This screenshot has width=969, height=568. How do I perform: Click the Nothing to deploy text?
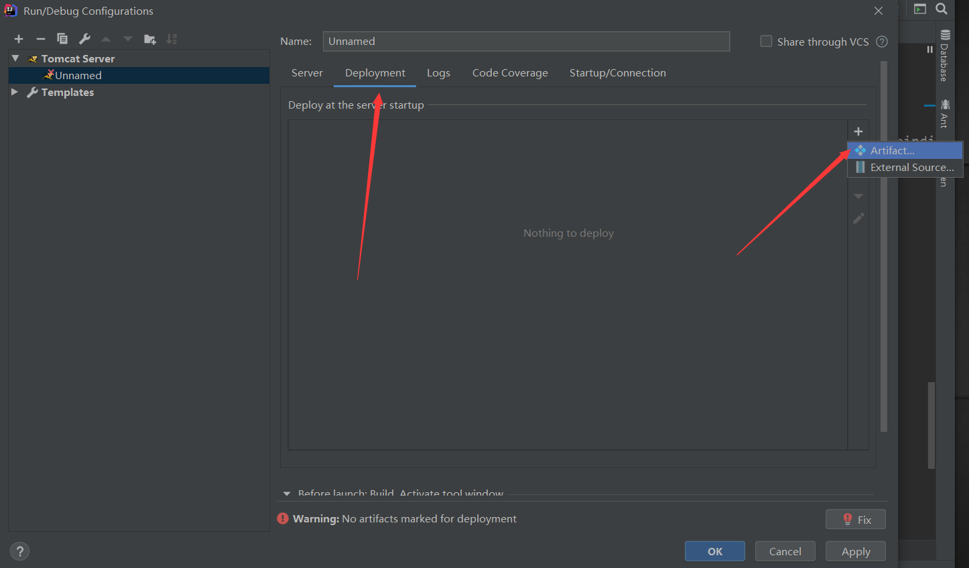(x=568, y=233)
